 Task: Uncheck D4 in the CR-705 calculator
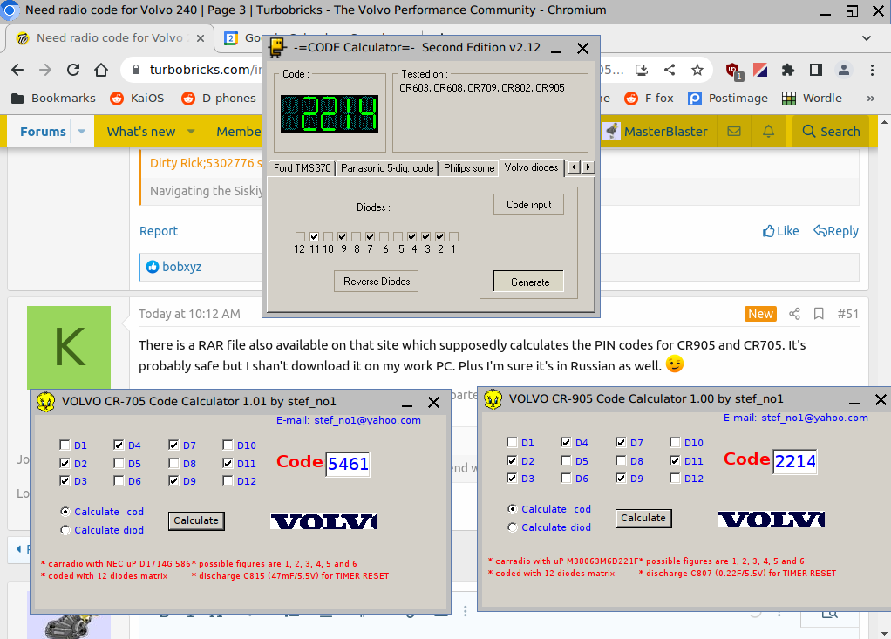(119, 445)
